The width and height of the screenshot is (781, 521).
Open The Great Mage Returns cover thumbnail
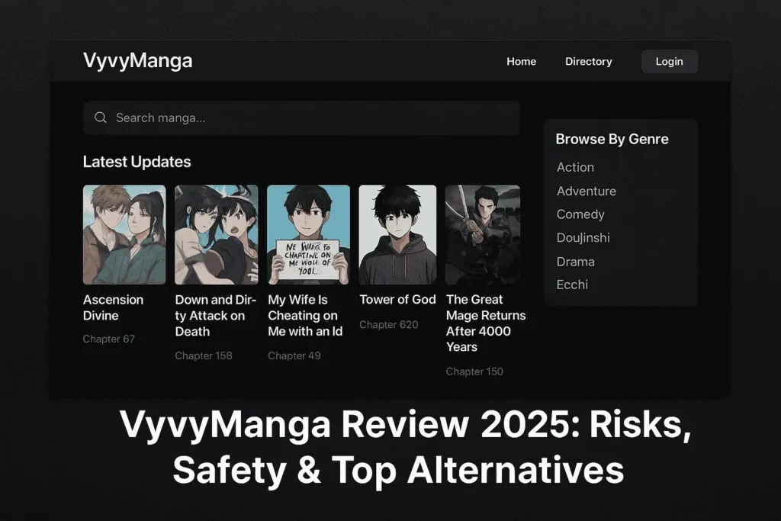point(483,234)
